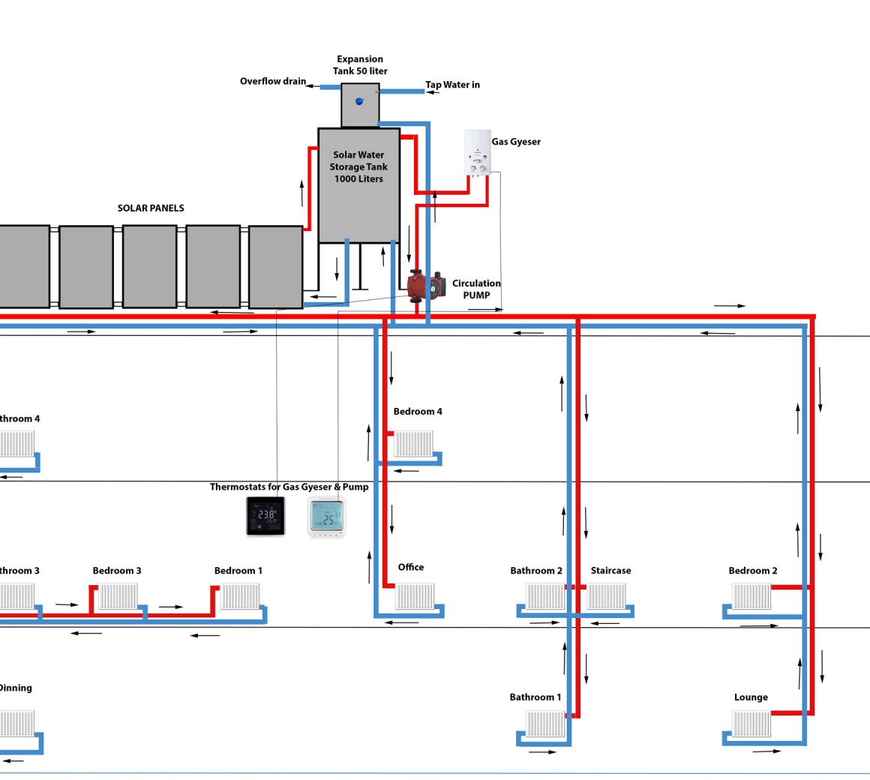This screenshot has height=780, width=870.
Task: Select the Solar Water Storage Tank box
Action: [x=358, y=185]
